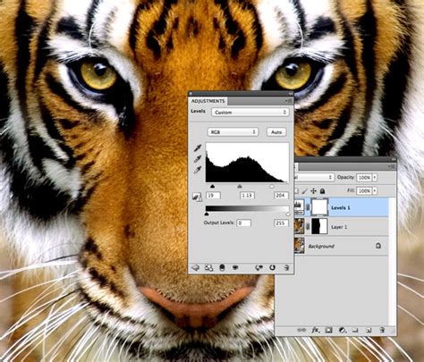Image resolution: width=424 pixels, height=362 pixels.
Task: Click mask link on Layer 1
Action: click(x=308, y=227)
